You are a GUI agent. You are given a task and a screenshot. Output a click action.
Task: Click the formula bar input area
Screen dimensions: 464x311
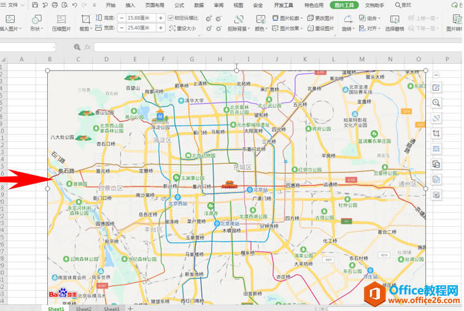(277, 47)
